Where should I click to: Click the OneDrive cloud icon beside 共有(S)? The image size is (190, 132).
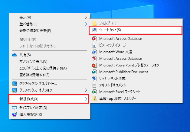coord(14,55)
